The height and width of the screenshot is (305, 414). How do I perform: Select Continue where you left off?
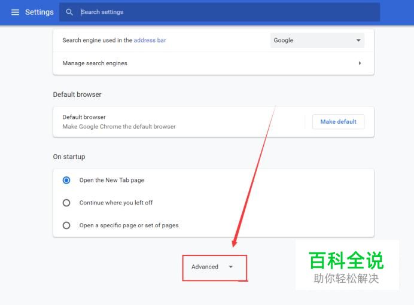(66, 203)
